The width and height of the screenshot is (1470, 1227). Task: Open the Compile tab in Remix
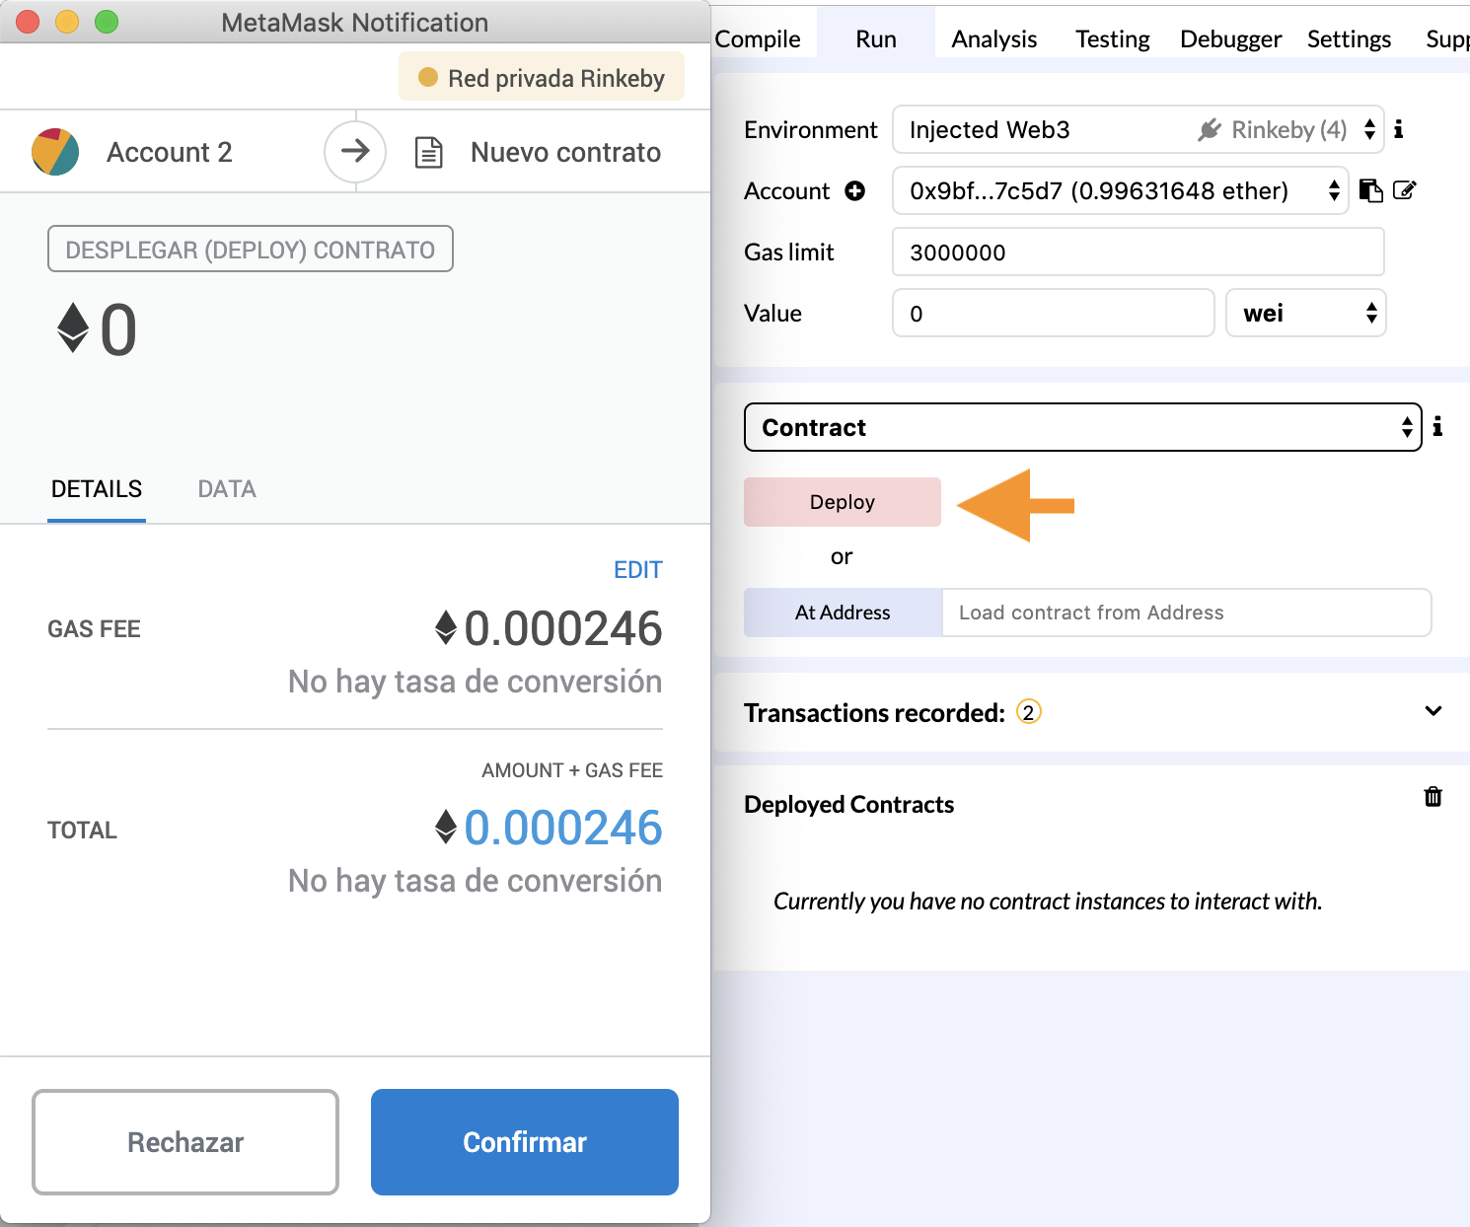coord(758,38)
